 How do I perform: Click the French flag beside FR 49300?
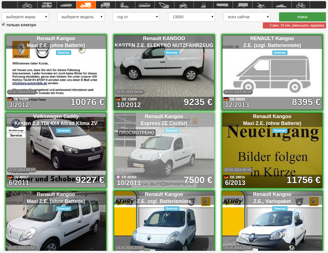[118, 177]
